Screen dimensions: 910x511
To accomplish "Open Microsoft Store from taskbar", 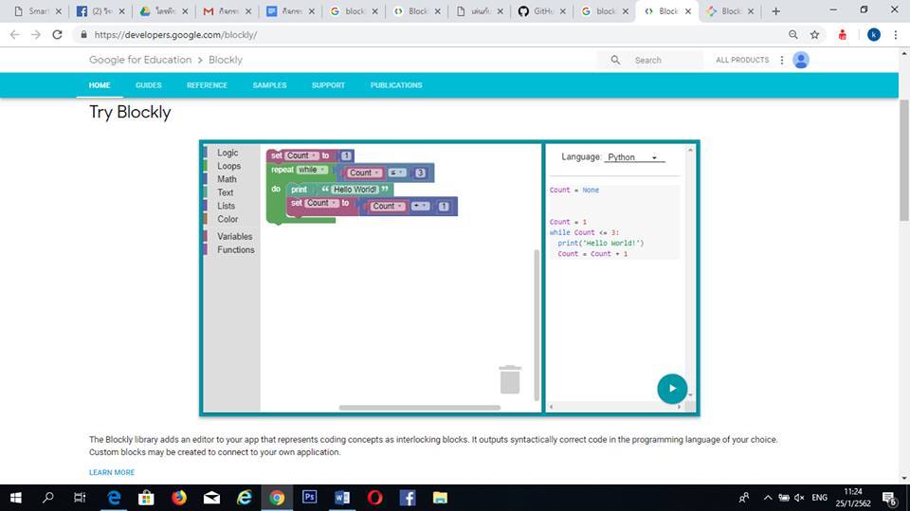I will tap(146, 498).
